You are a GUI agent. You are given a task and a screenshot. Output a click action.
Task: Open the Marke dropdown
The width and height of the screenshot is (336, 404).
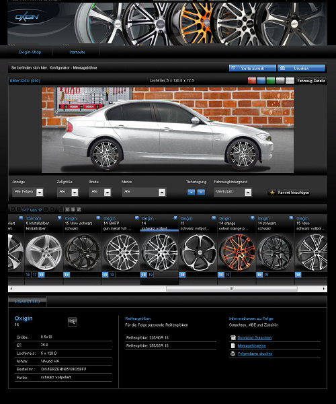(x=144, y=192)
